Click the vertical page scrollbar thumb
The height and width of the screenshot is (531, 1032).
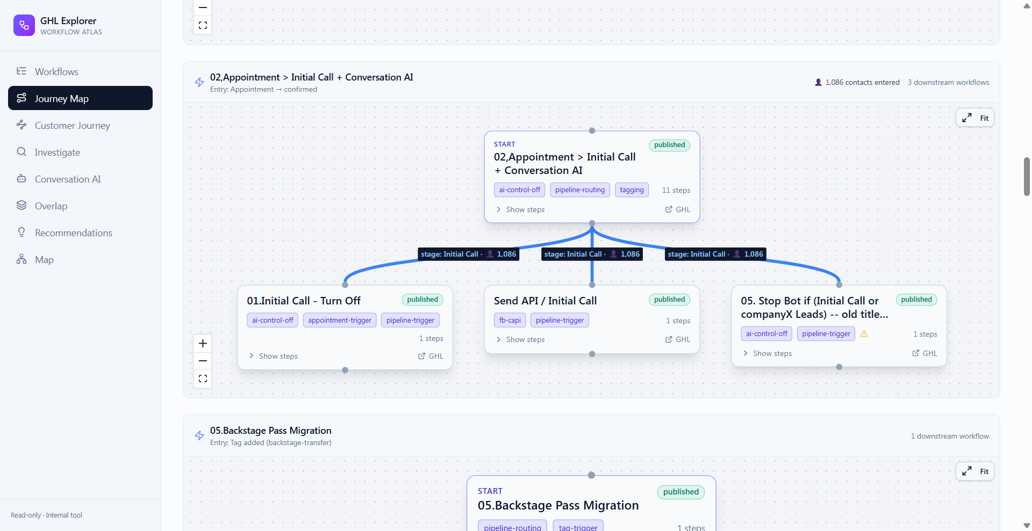pyautogui.click(x=1027, y=176)
